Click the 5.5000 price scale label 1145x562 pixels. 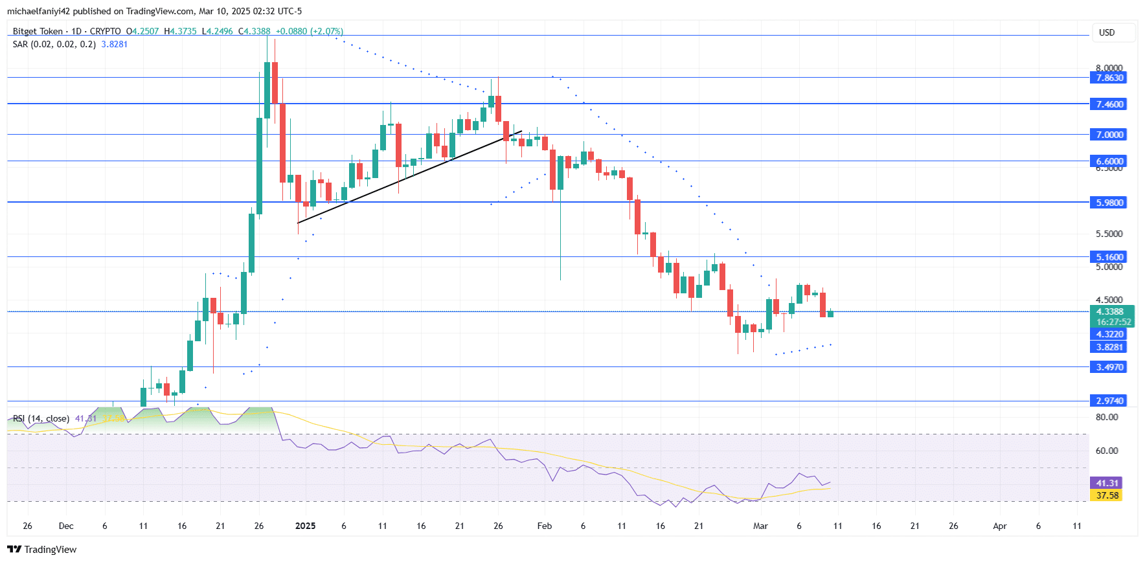click(x=1109, y=234)
